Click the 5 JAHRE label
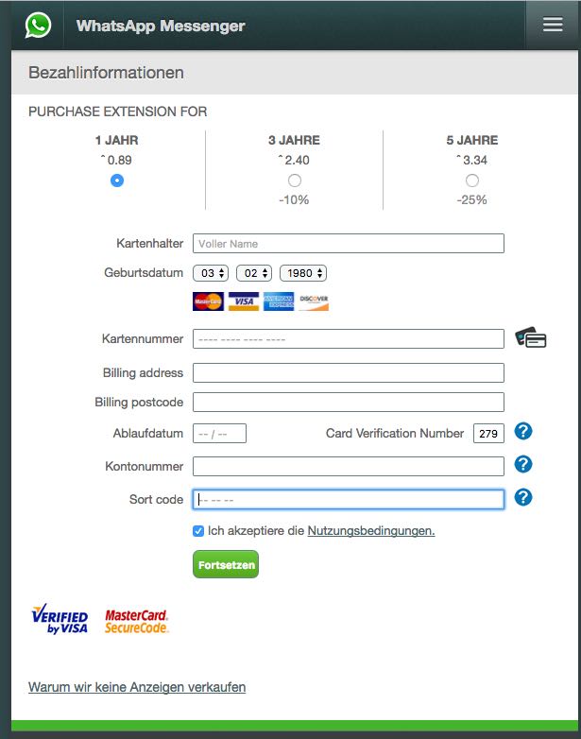 pos(472,140)
